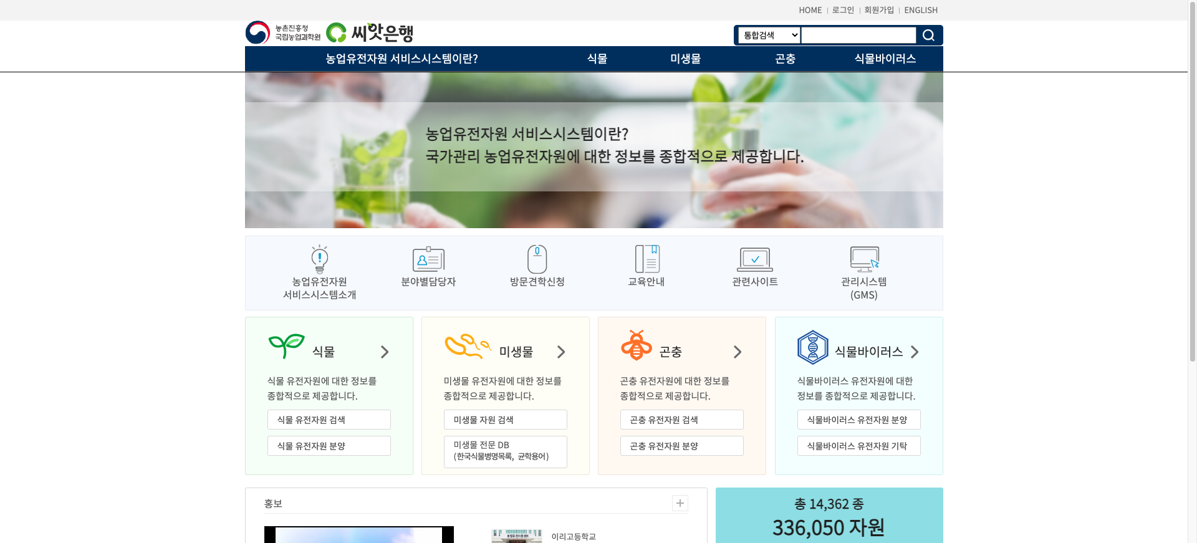Click the ID card 분야별담당자 icon
Image resolution: width=1197 pixels, height=543 pixels.
pos(428,259)
